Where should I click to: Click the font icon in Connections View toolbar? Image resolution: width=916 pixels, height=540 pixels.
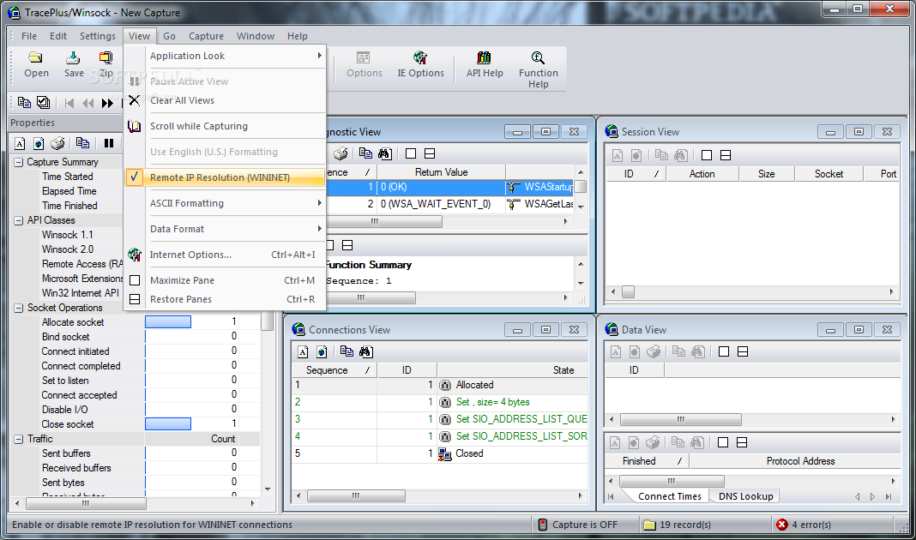click(x=303, y=352)
